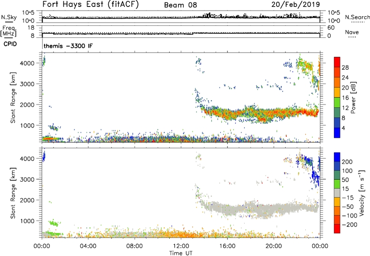Click the blue velocity echoes near 3000 km
The height and width of the screenshot is (256, 370).
coord(315,177)
